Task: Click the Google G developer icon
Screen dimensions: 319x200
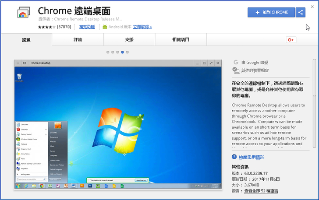Action: pos(236,62)
